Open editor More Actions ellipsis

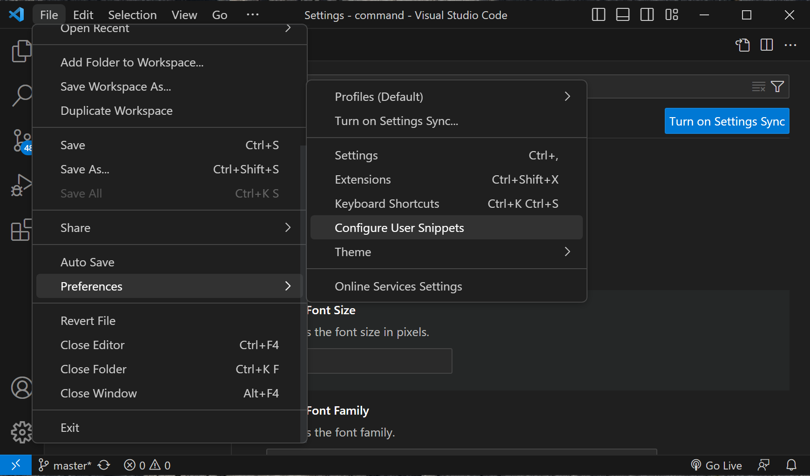(790, 45)
